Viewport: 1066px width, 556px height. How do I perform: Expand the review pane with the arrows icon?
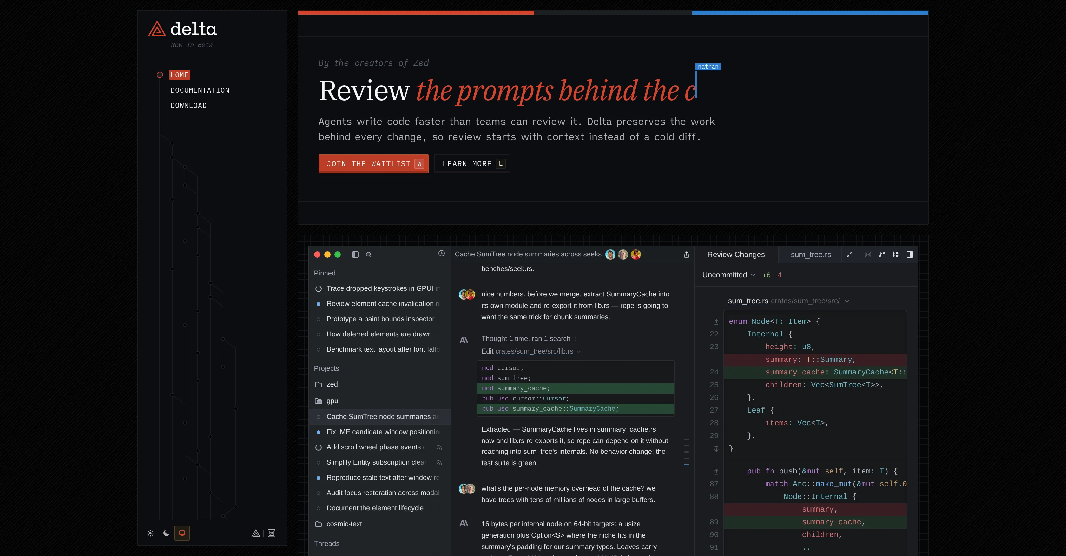(850, 255)
